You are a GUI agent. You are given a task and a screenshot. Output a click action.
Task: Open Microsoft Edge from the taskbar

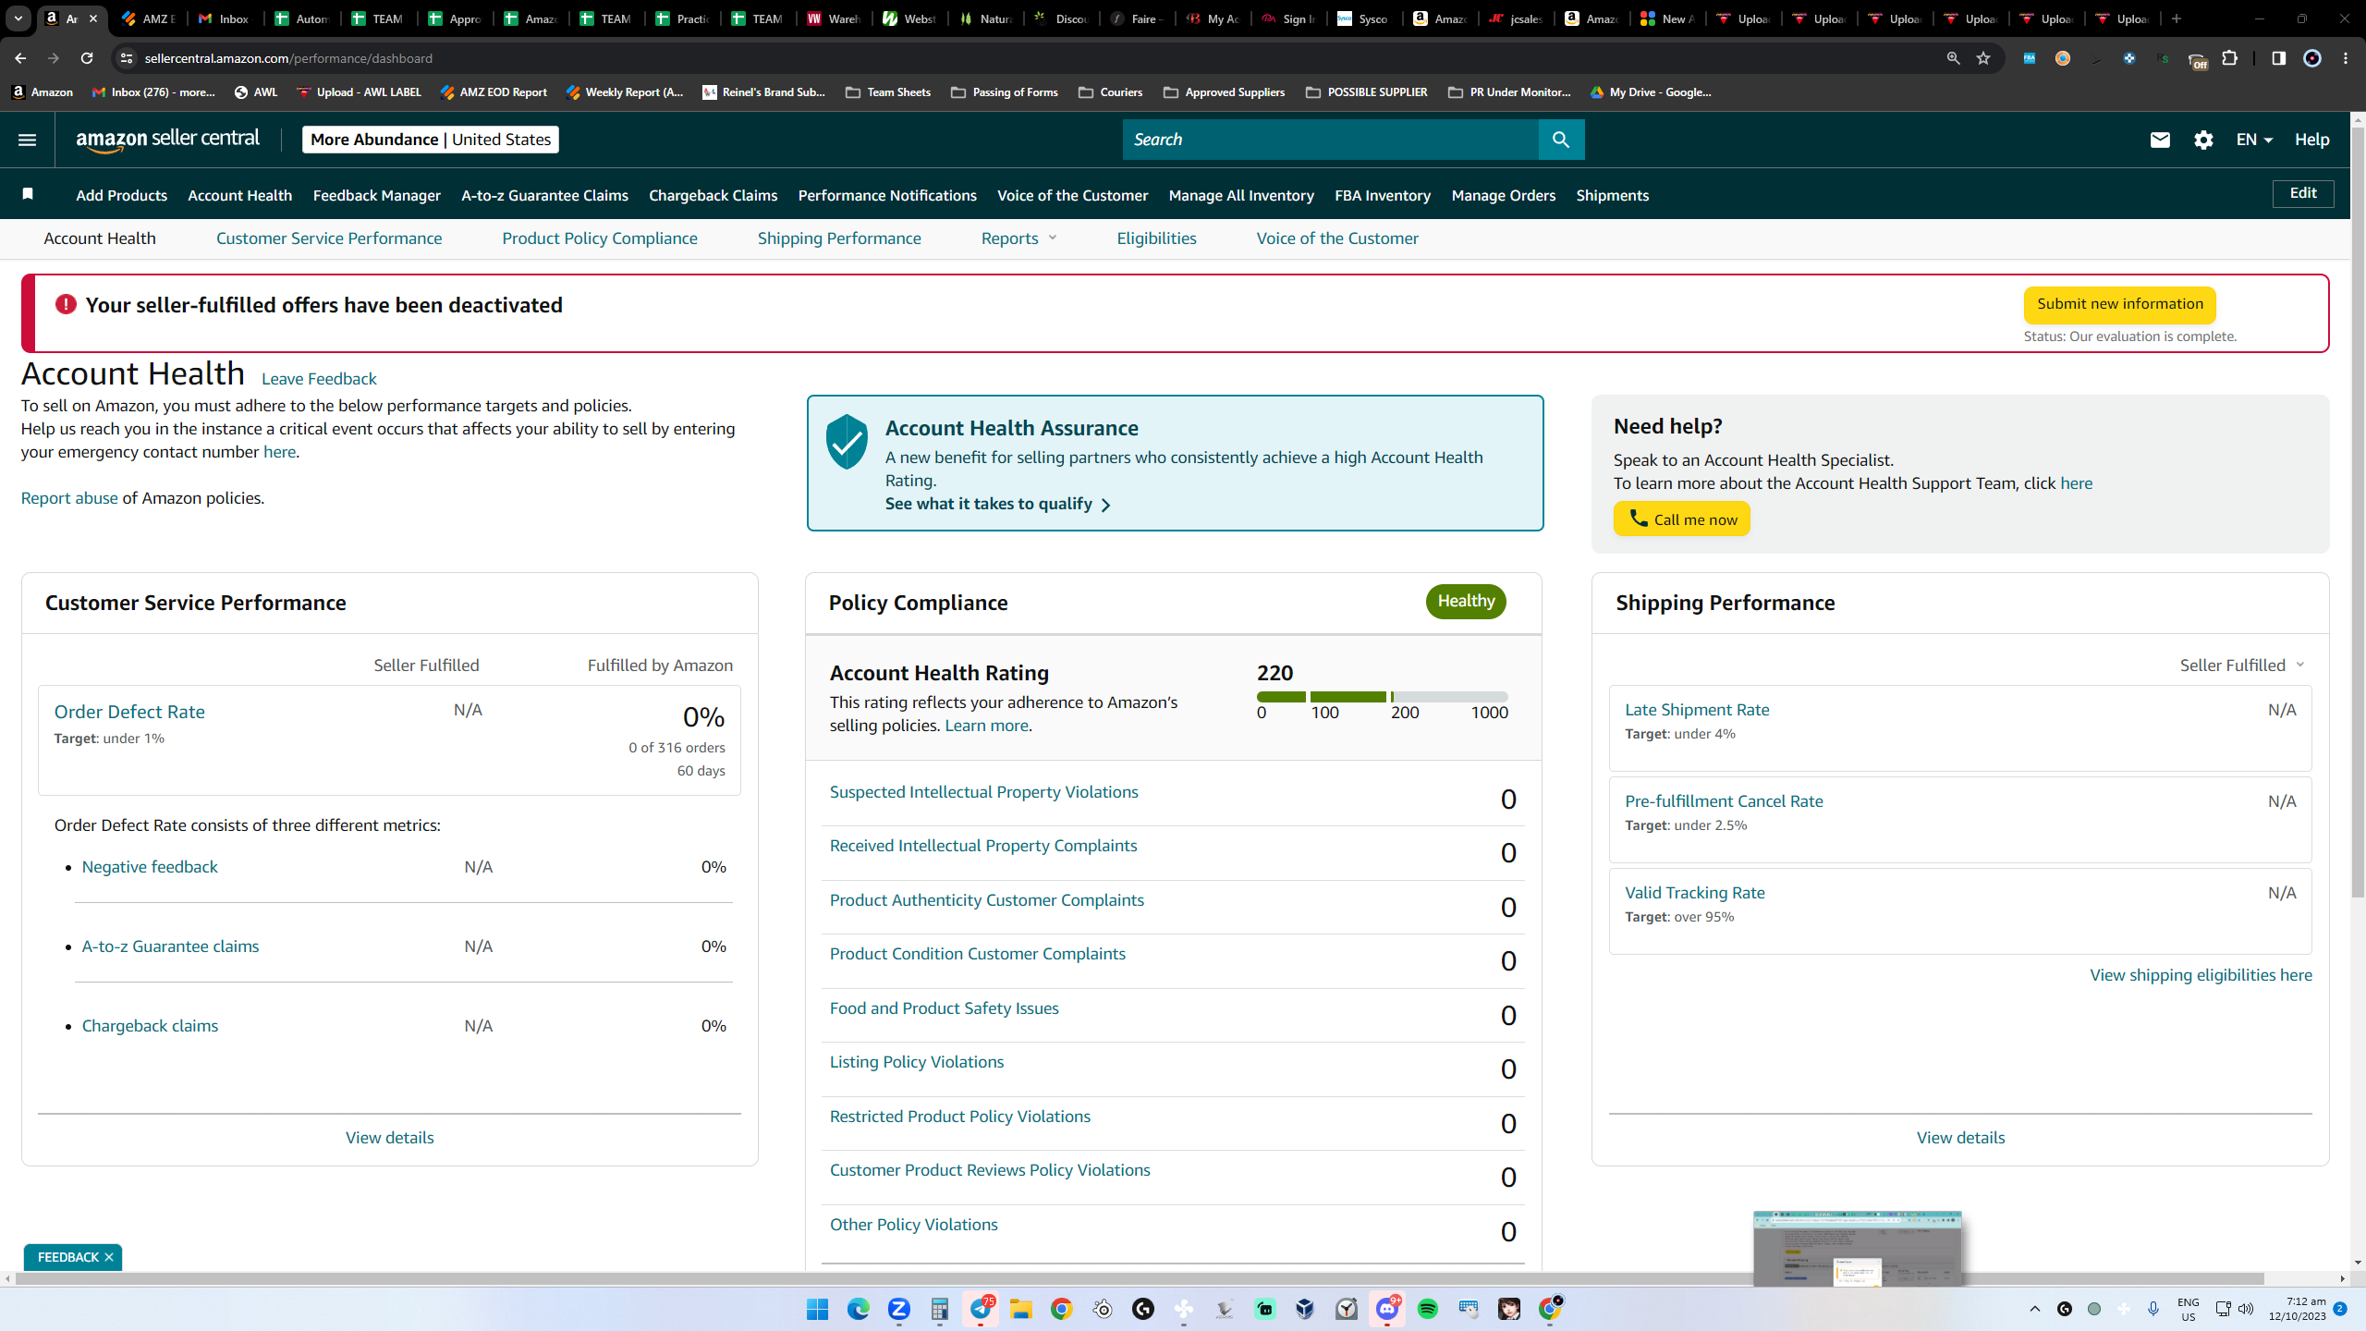[858, 1309]
